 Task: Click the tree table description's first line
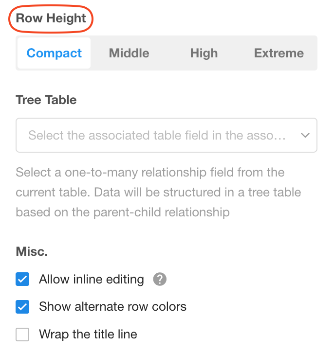[150, 173]
